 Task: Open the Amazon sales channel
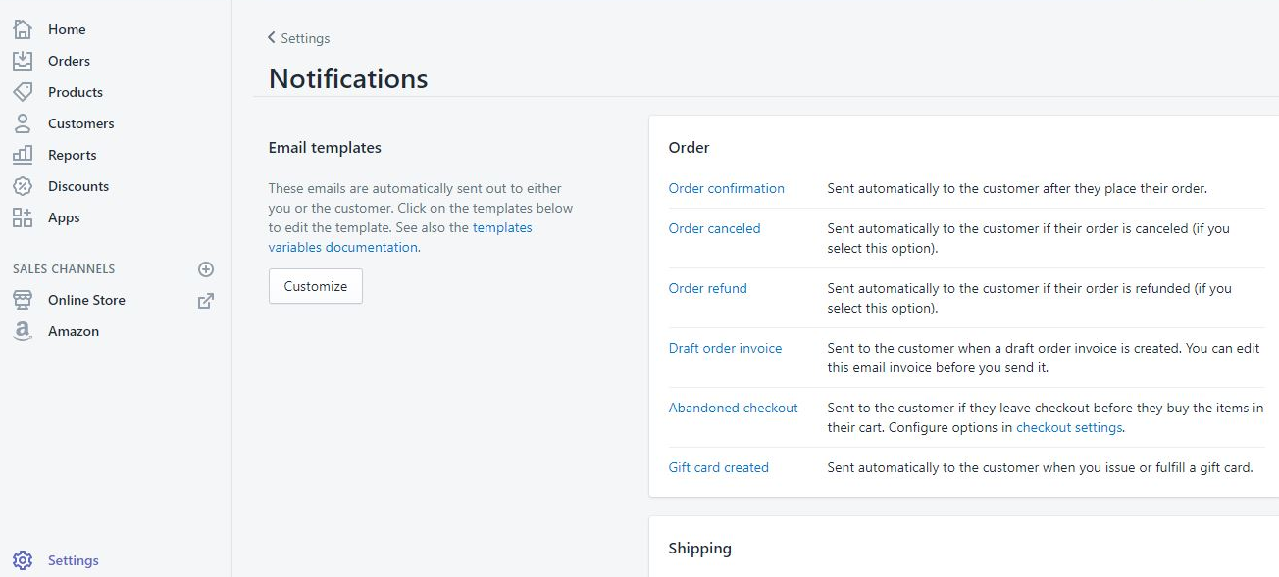(x=74, y=331)
